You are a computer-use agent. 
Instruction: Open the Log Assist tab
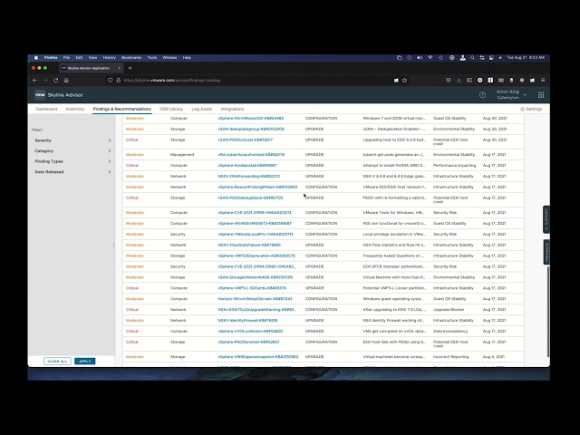201,109
